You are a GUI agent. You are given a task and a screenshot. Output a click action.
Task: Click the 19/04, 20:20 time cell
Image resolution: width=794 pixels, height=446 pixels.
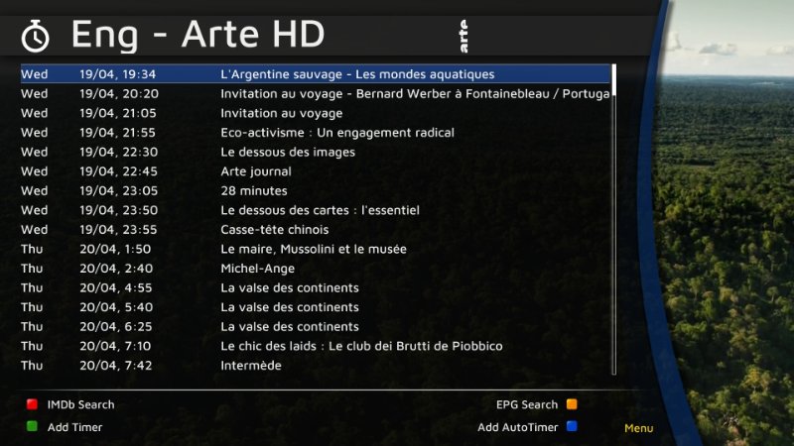tap(119, 94)
